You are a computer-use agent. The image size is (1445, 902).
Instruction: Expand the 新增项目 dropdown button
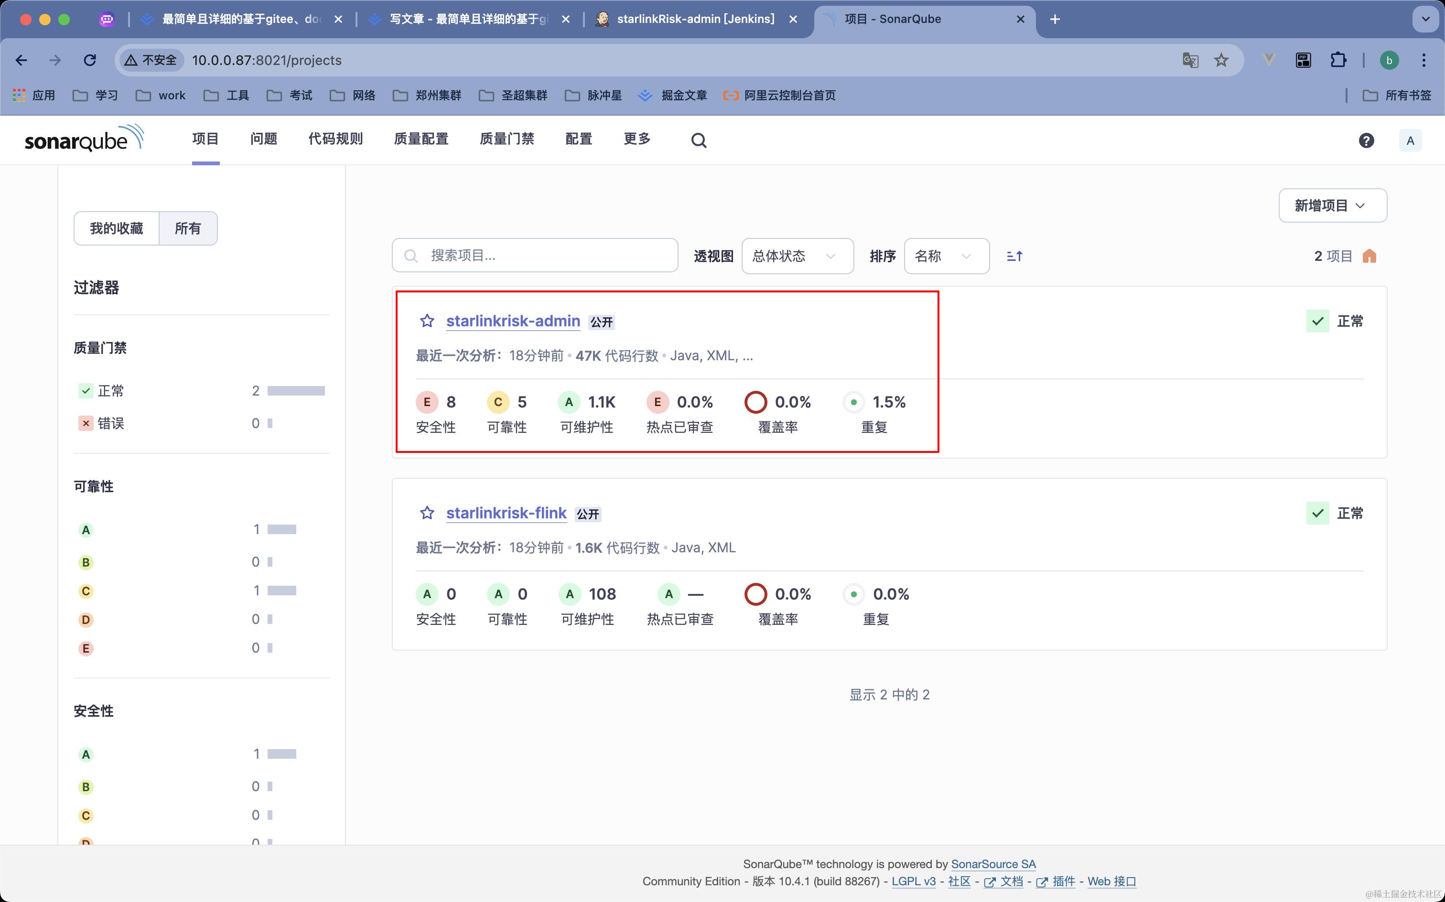[x=1332, y=206]
